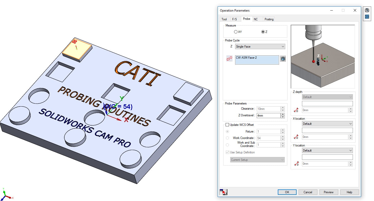374x201 pixels.
Task: Click the bottom-left icon in Operation Parameters dialog
Action: click(223, 192)
